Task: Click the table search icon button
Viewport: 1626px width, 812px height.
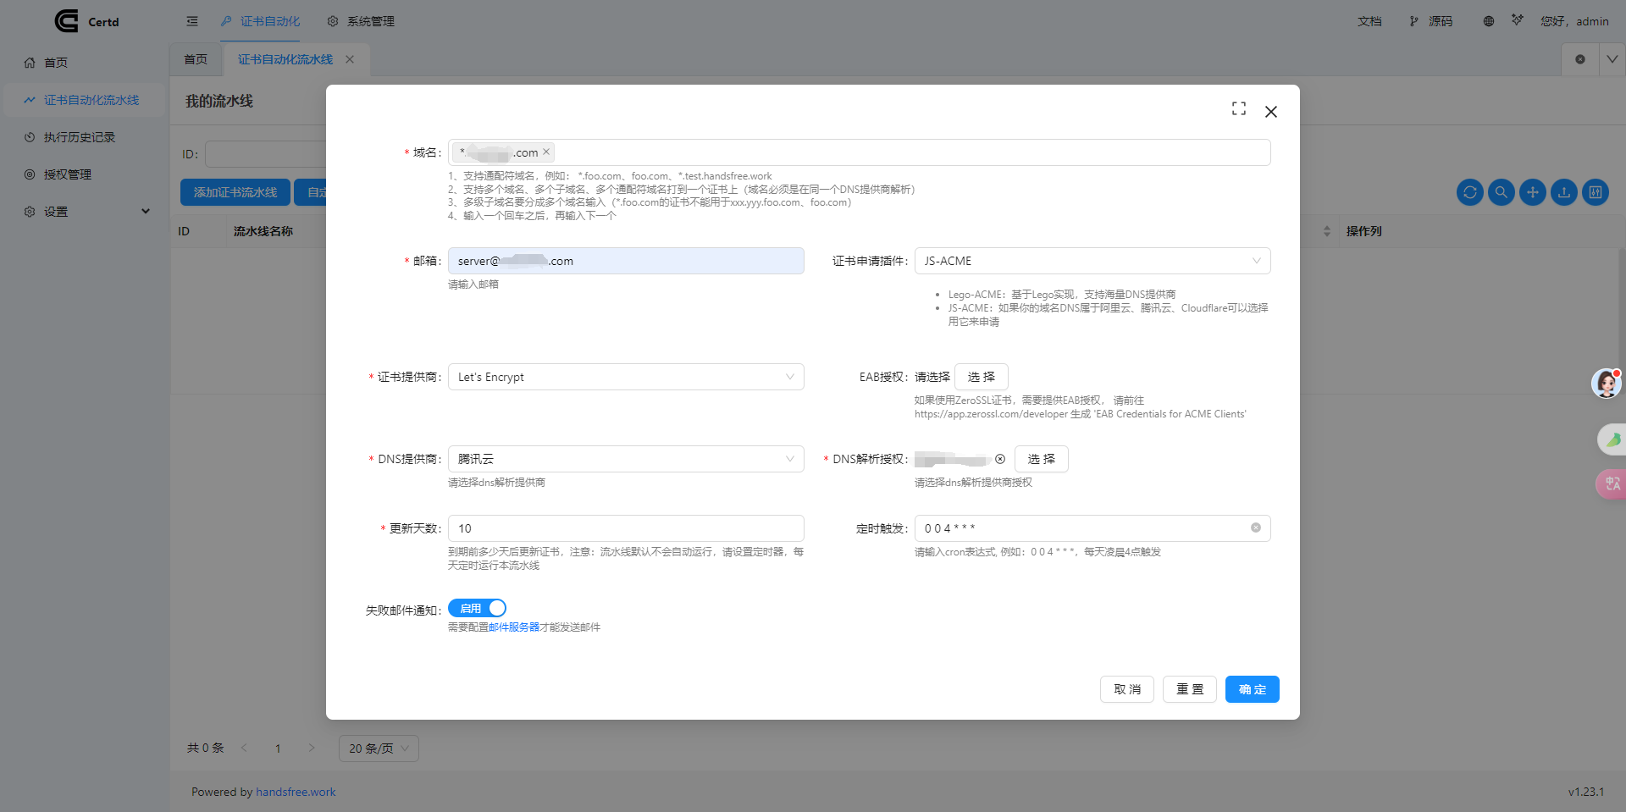Action: tap(1502, 192)
